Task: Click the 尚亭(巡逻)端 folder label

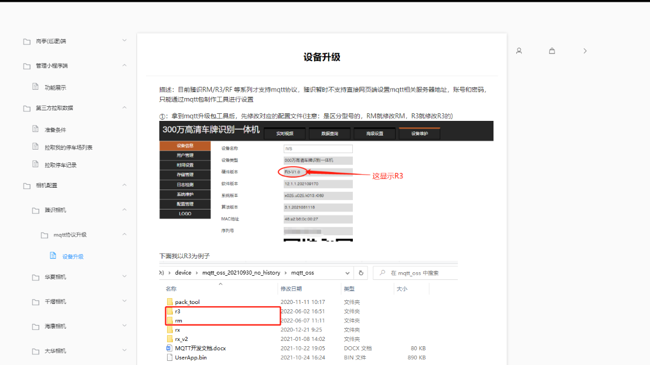Action: 51,41
